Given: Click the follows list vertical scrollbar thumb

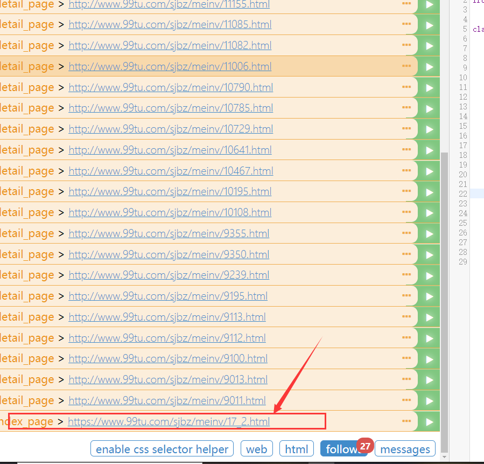Looking at the screenshot, I should [x=444, y=302].
